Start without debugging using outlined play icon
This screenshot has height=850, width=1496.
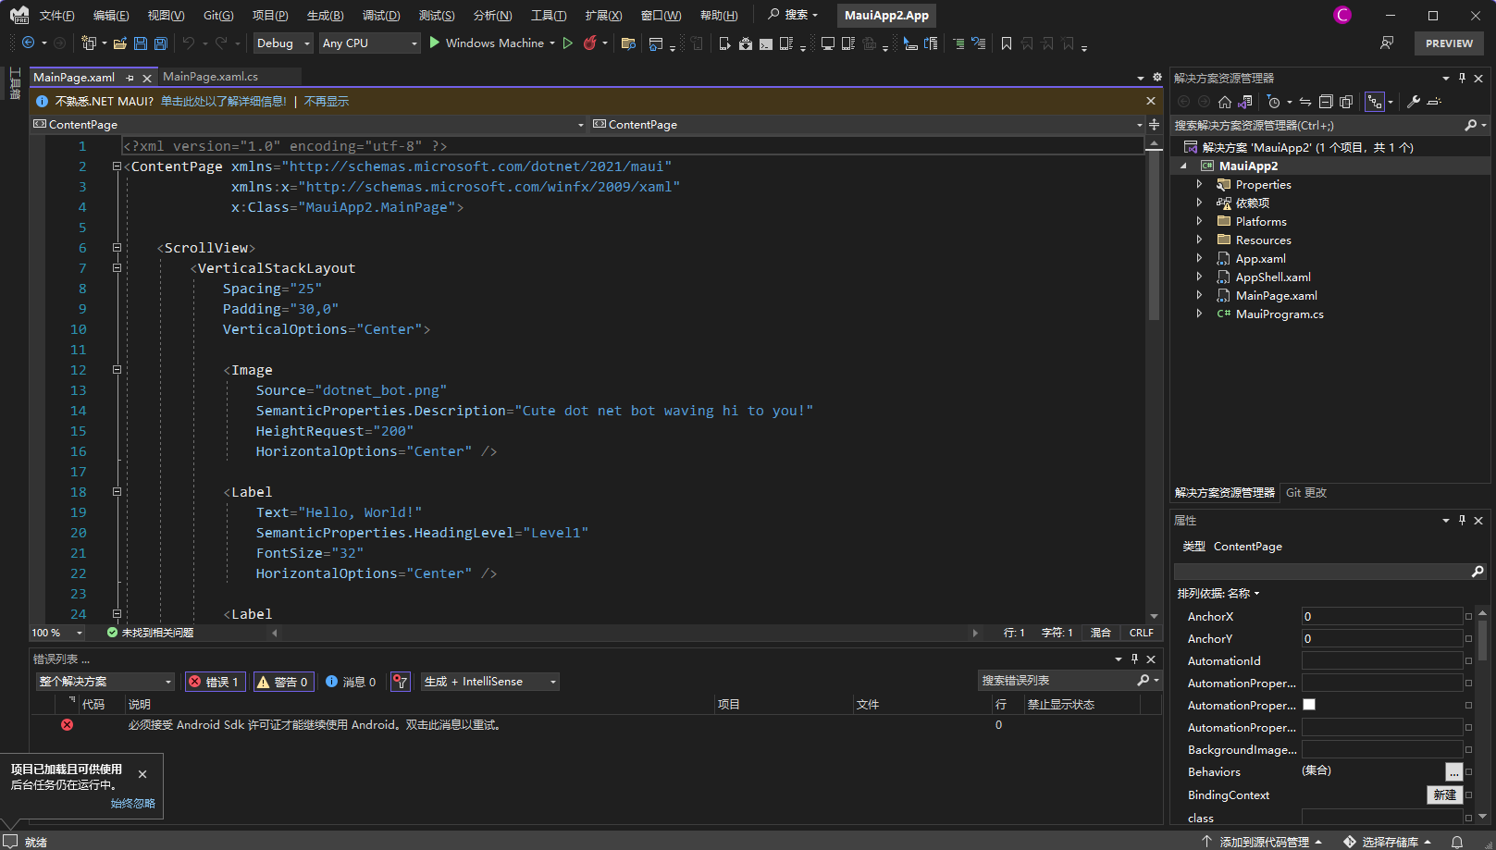point(568,43)
